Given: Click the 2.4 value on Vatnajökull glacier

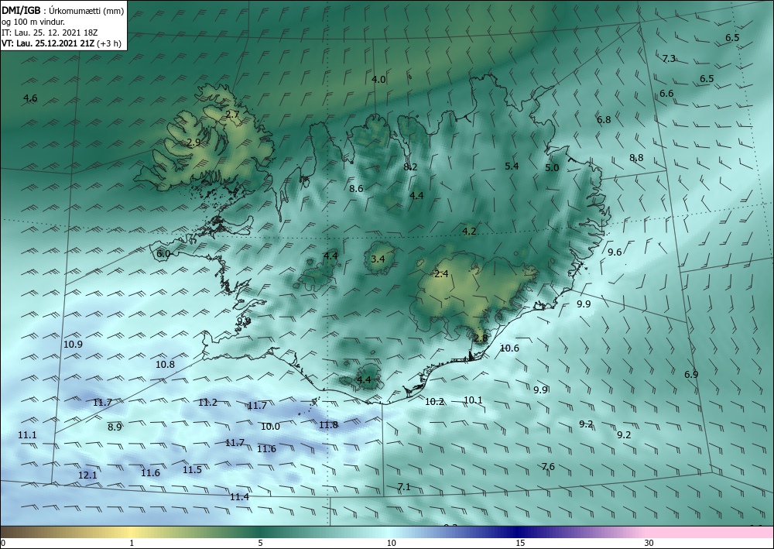Looking at the screenshot, I should pyautogui.click(x=441, y=273).
